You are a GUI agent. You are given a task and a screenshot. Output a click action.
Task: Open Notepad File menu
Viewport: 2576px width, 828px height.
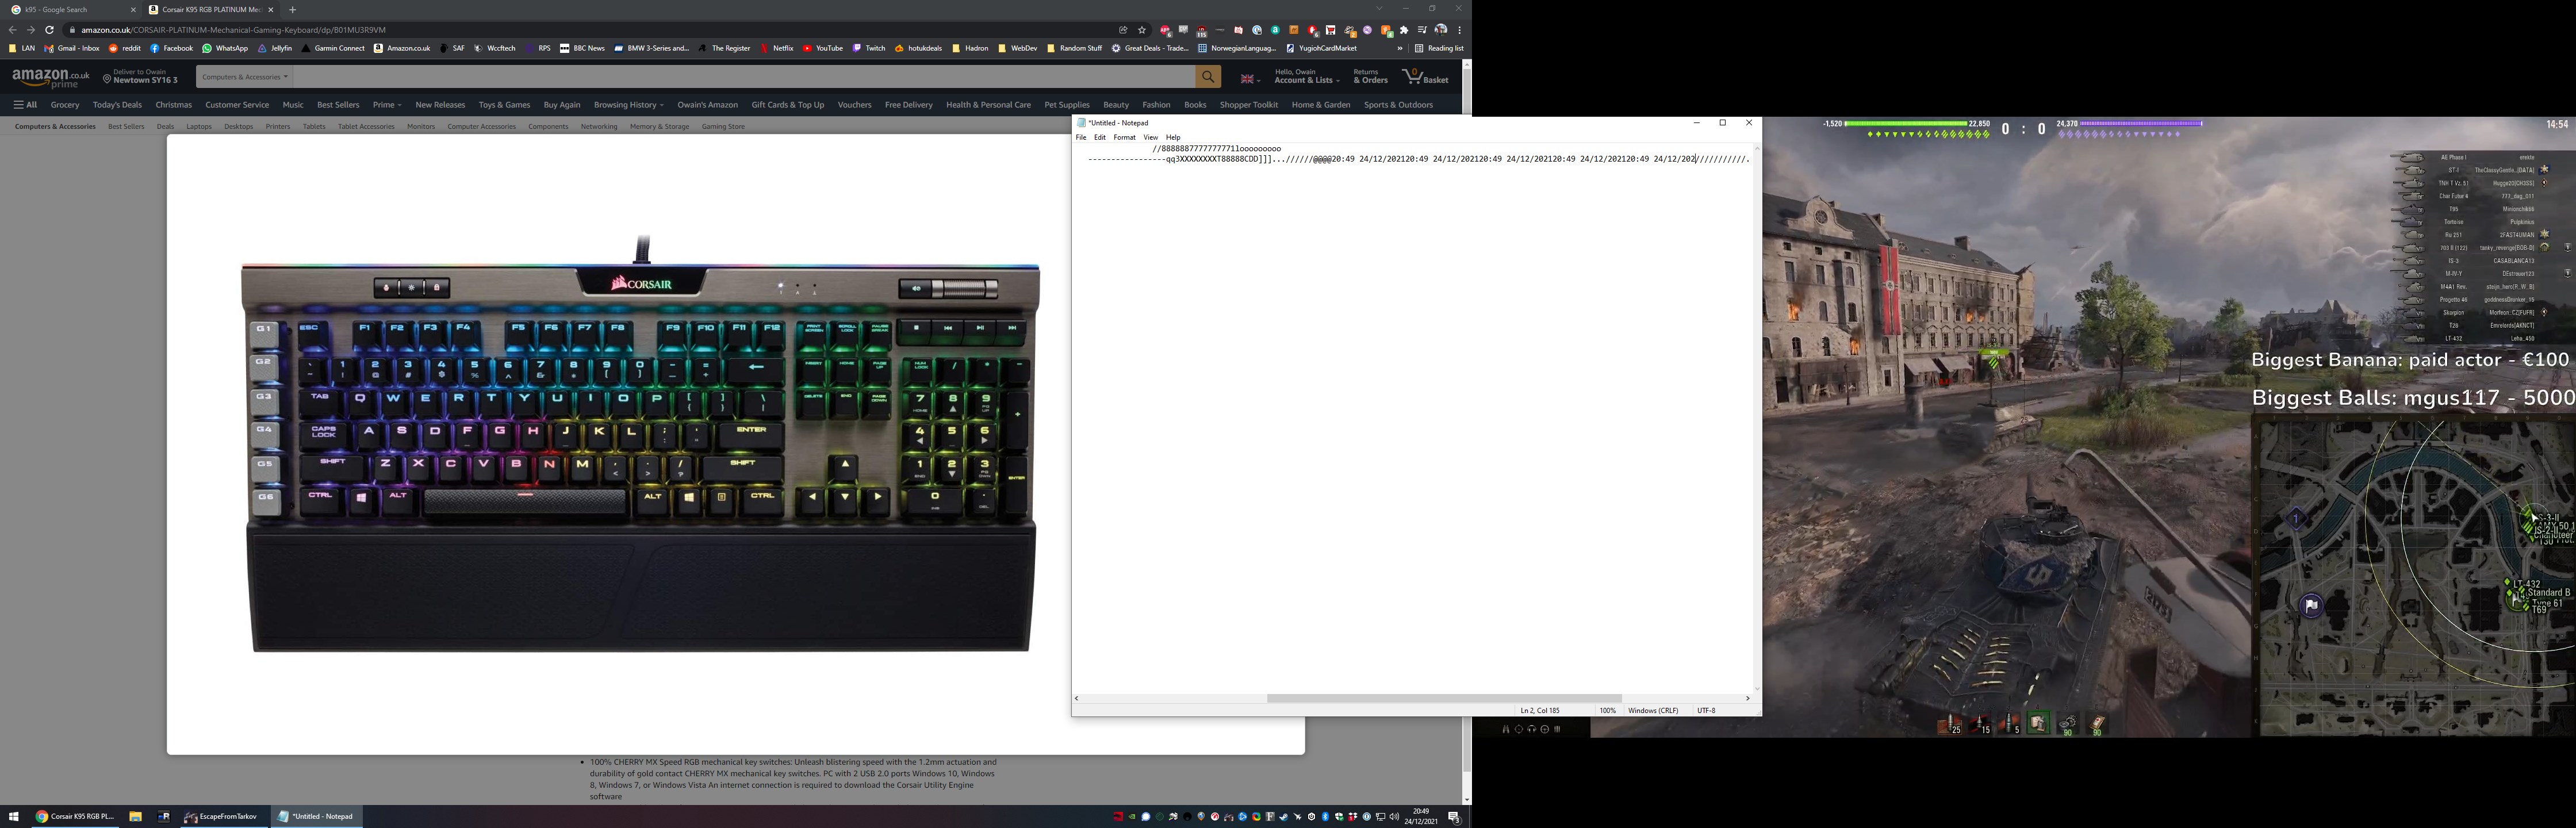1081,138
